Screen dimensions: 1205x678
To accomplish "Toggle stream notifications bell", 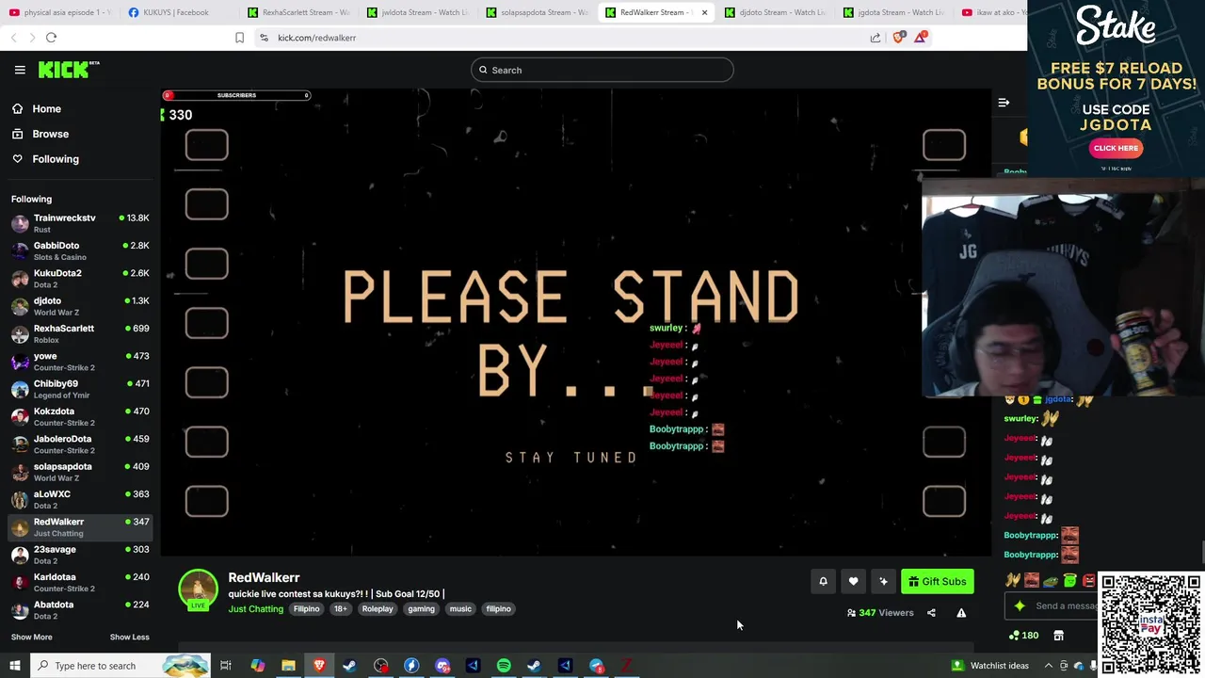I will click(823, 582).
